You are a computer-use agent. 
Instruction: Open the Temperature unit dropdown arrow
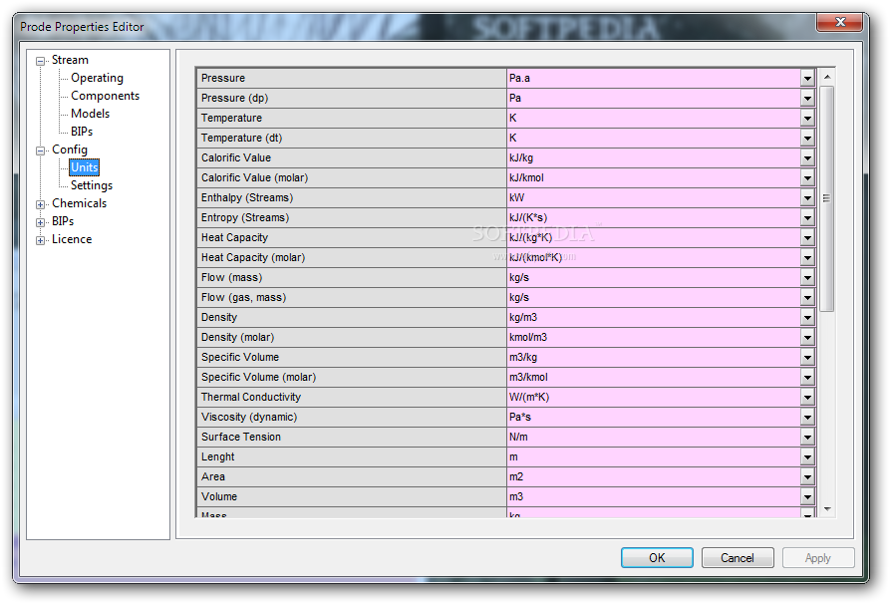point(807,118)
